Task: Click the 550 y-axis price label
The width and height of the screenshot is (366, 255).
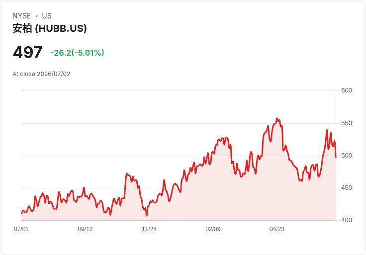Action: (347, 123)
